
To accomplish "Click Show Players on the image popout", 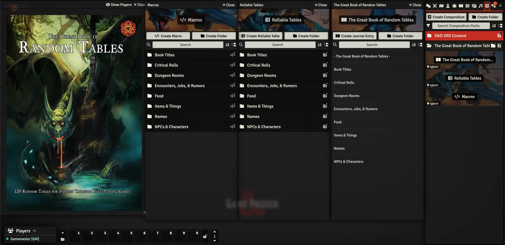I will coord(119,5).
